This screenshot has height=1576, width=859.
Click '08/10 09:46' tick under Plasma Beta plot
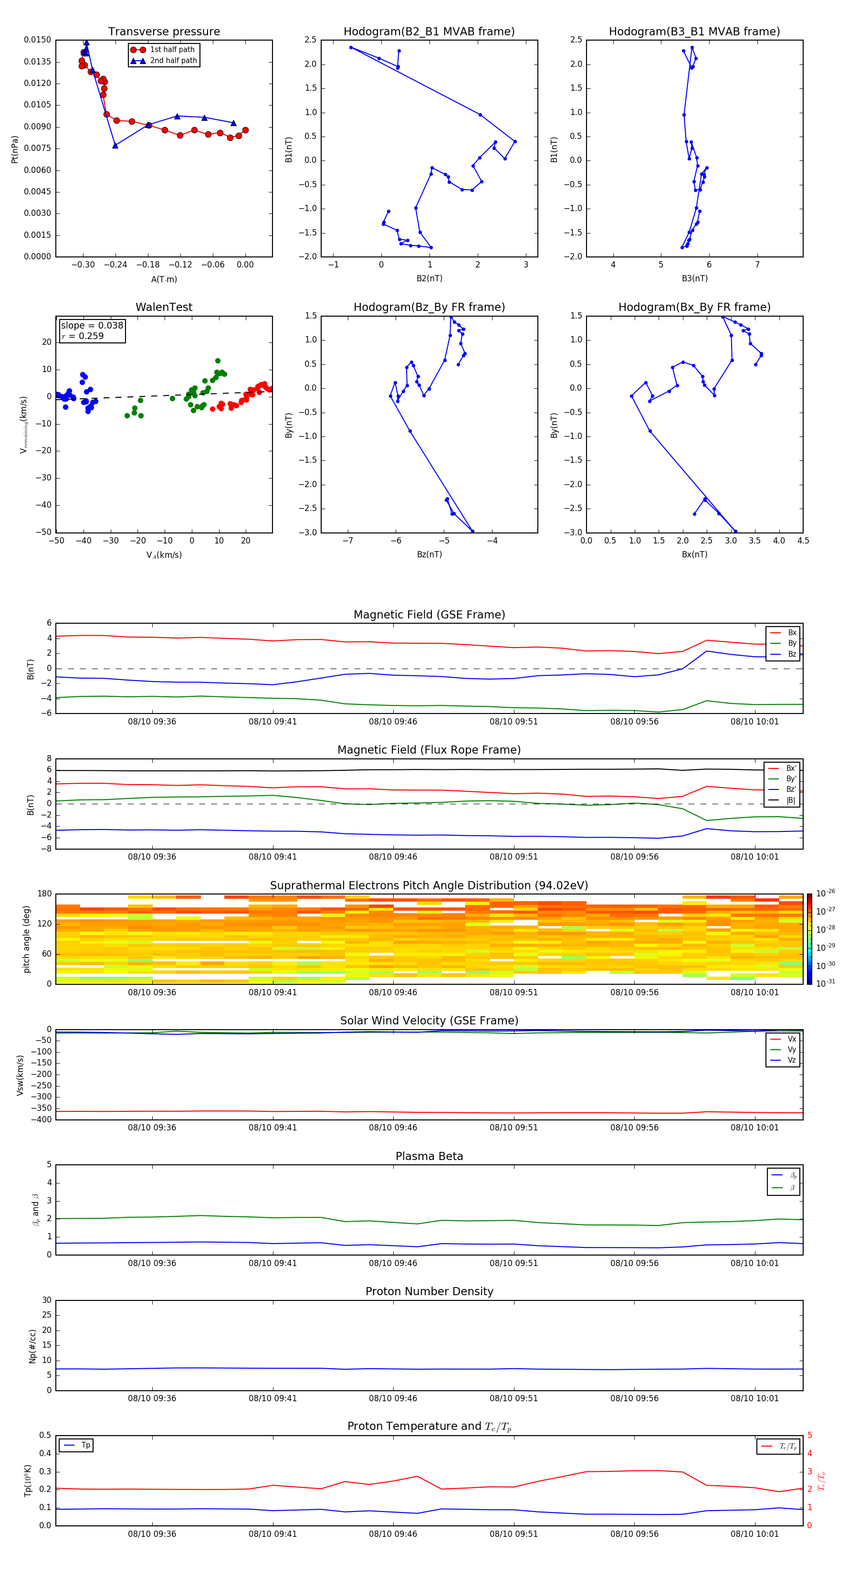pyautogui.click(x=392, y=1263)
